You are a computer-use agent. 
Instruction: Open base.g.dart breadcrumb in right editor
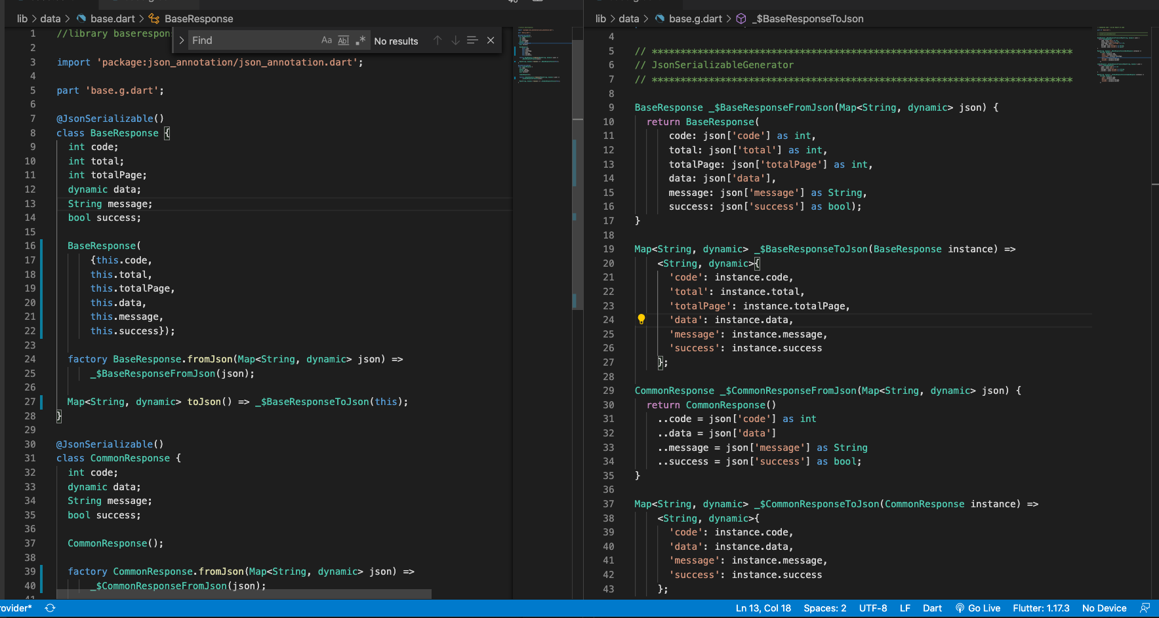point(696,19)
